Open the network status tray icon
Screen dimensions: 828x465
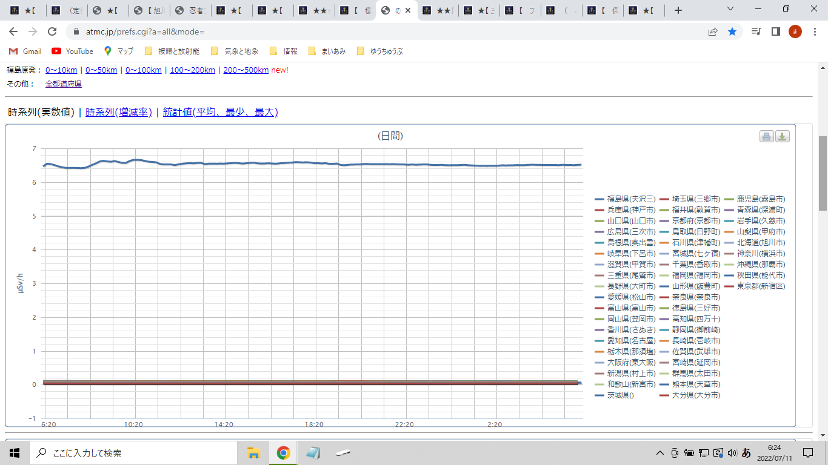pos(704,453)
